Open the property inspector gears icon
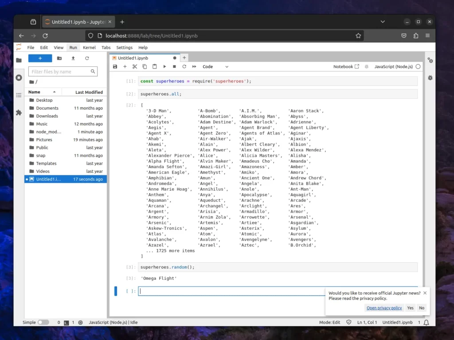The width and height of the screenshot is (454, 340). point(430,60)
